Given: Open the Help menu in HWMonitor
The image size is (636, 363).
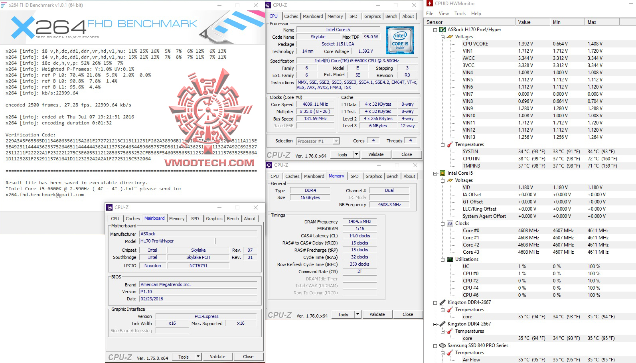Looking at the screenshot, I should [476, 14].
